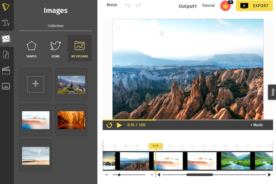Click the timeline zoom slider handle

point(119,175)
